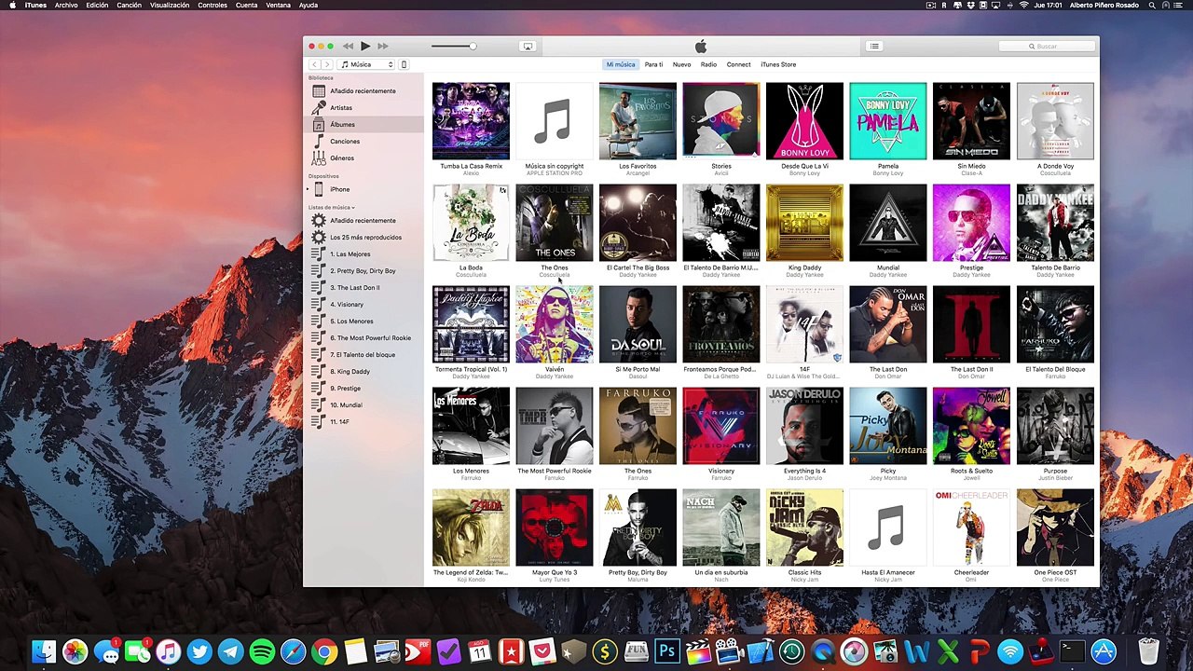Open the Los 25 más reproducidos smart playlist
This screenshot has height=671, width=1193.
[365, 238]
